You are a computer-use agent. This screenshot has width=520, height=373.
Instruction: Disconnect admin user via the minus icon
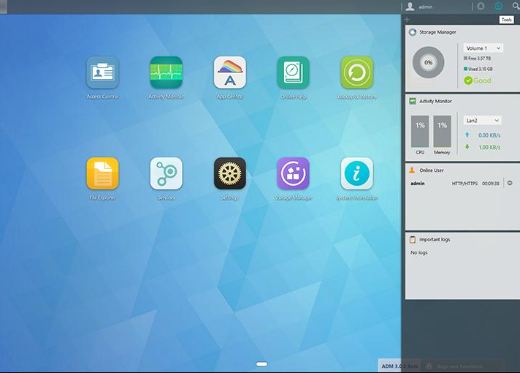click(510, 183)
